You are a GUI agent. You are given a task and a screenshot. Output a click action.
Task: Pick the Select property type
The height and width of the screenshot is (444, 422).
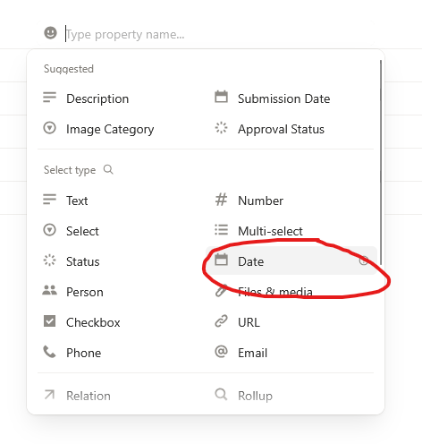coord(119,231)
